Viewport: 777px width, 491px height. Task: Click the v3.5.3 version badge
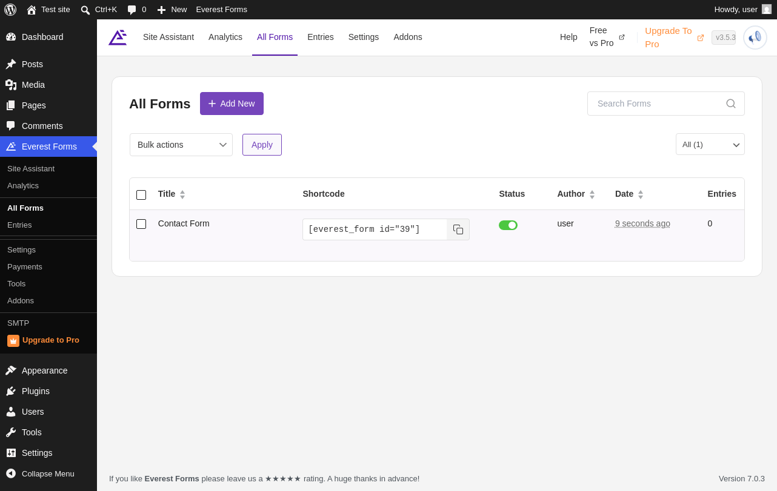click(x=724, y=38)
